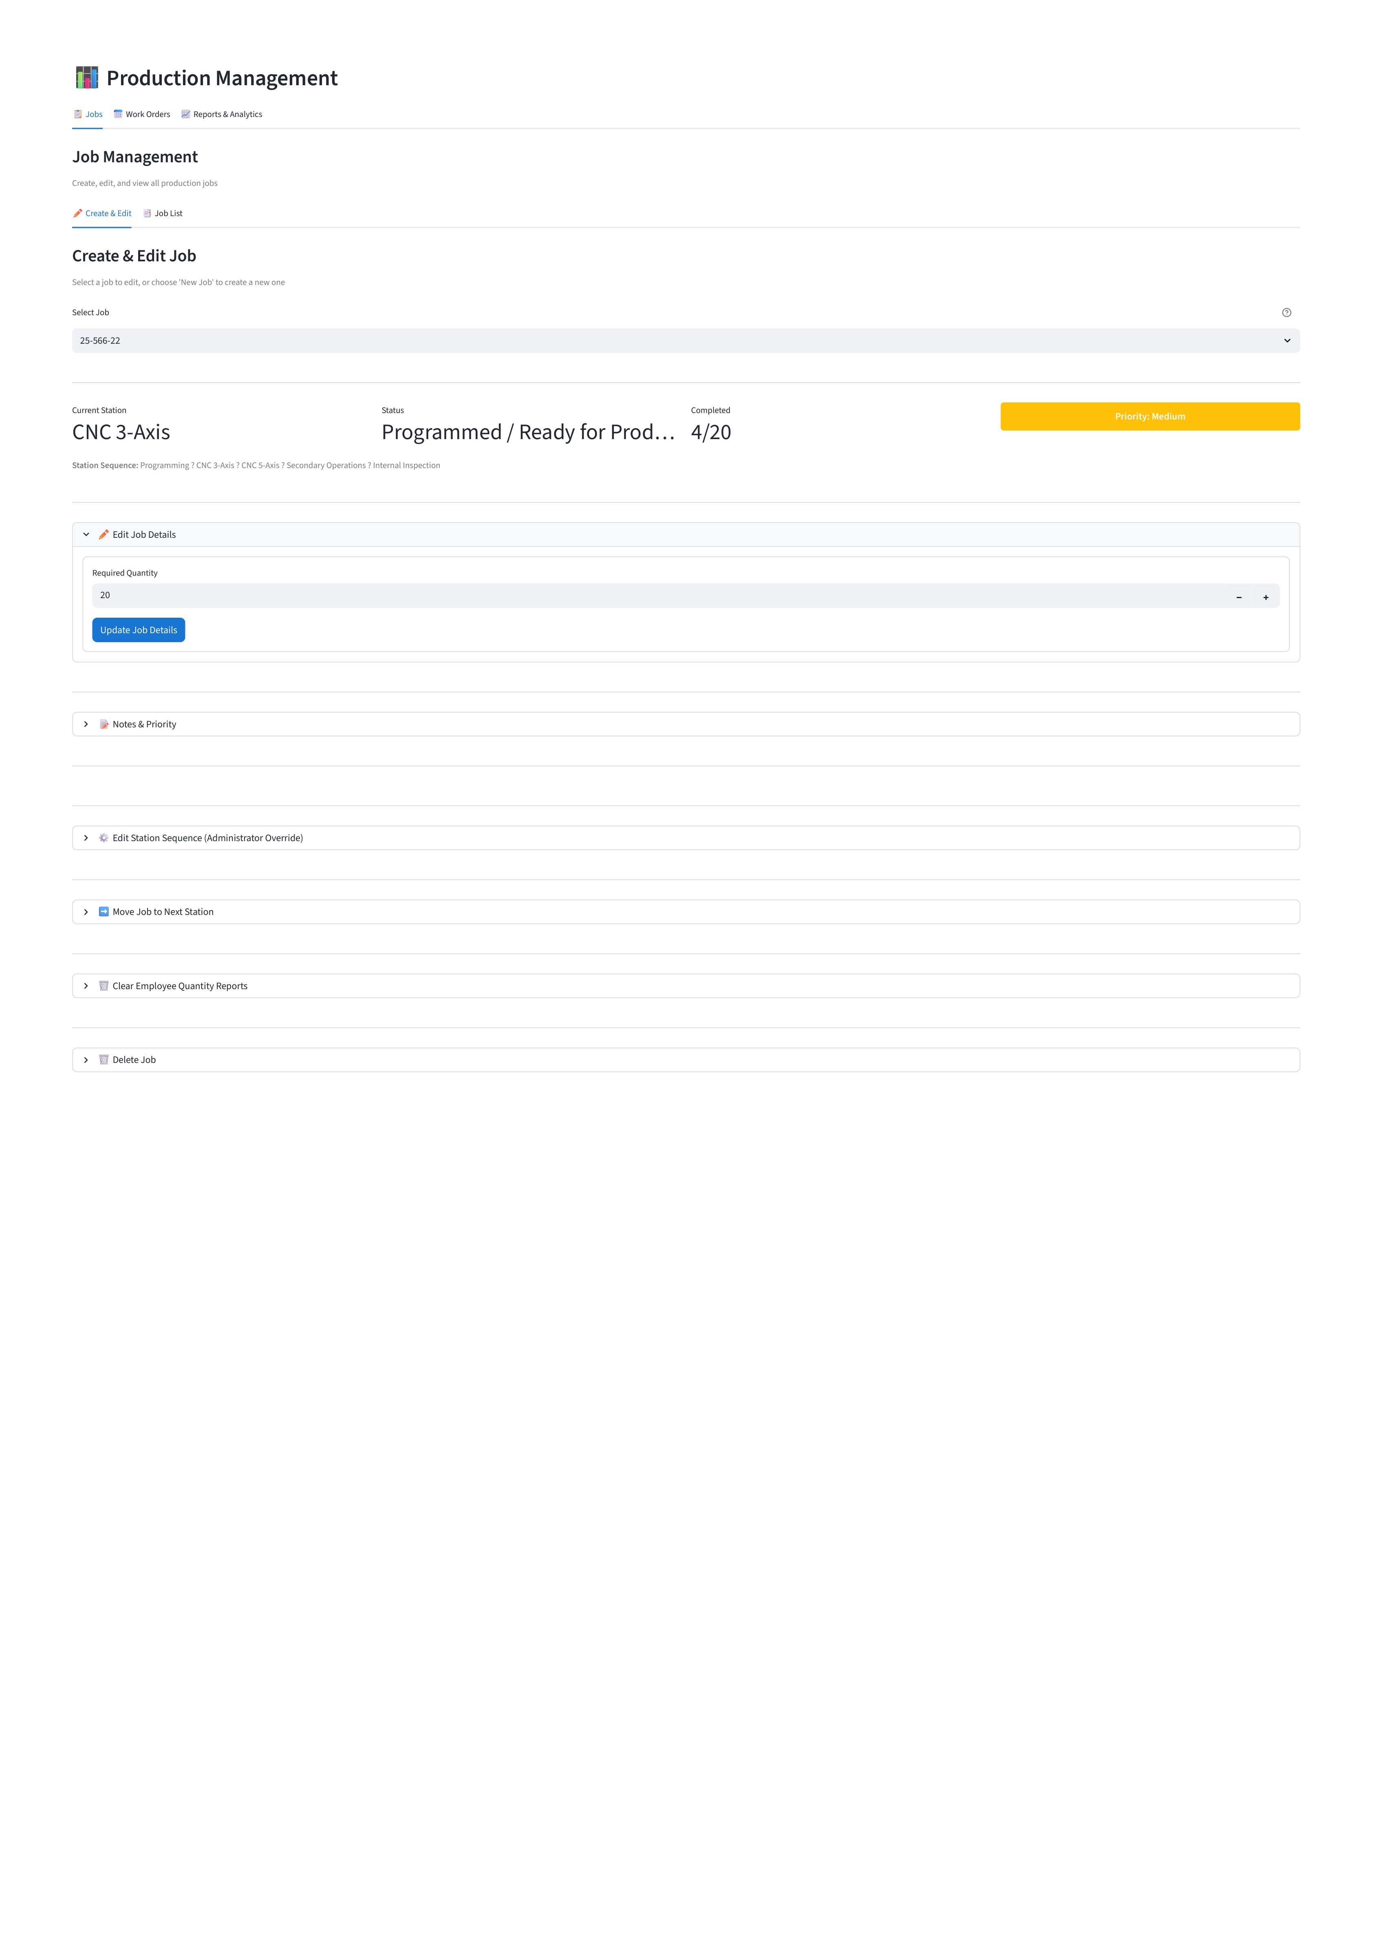
Task: Click the gear icon on Edit Station Sequence
Action: (103, 837)
